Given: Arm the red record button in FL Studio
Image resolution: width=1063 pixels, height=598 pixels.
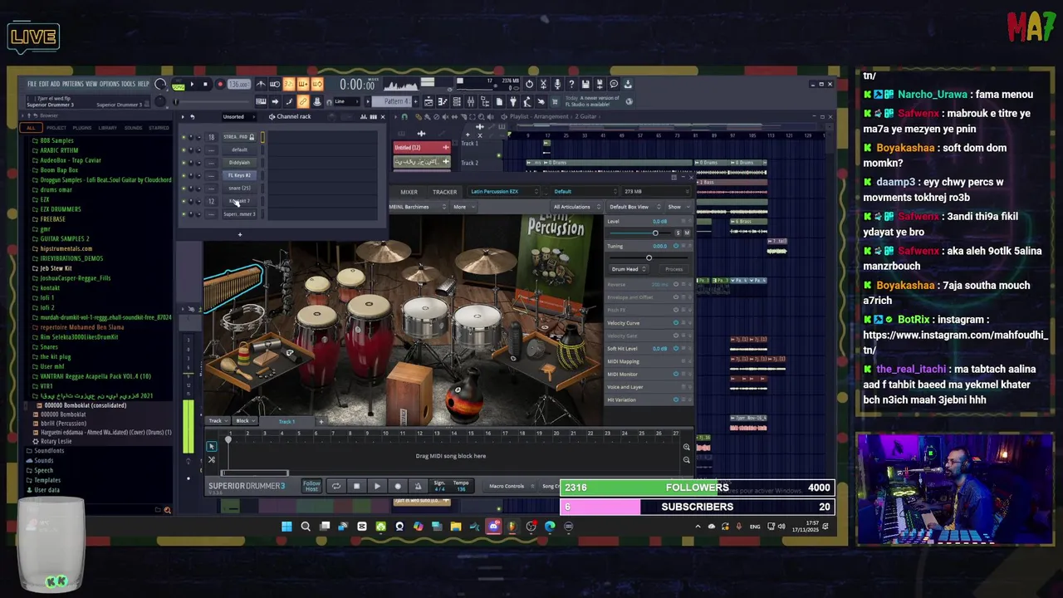Looking at the screenshot, I should click(219, 84).
